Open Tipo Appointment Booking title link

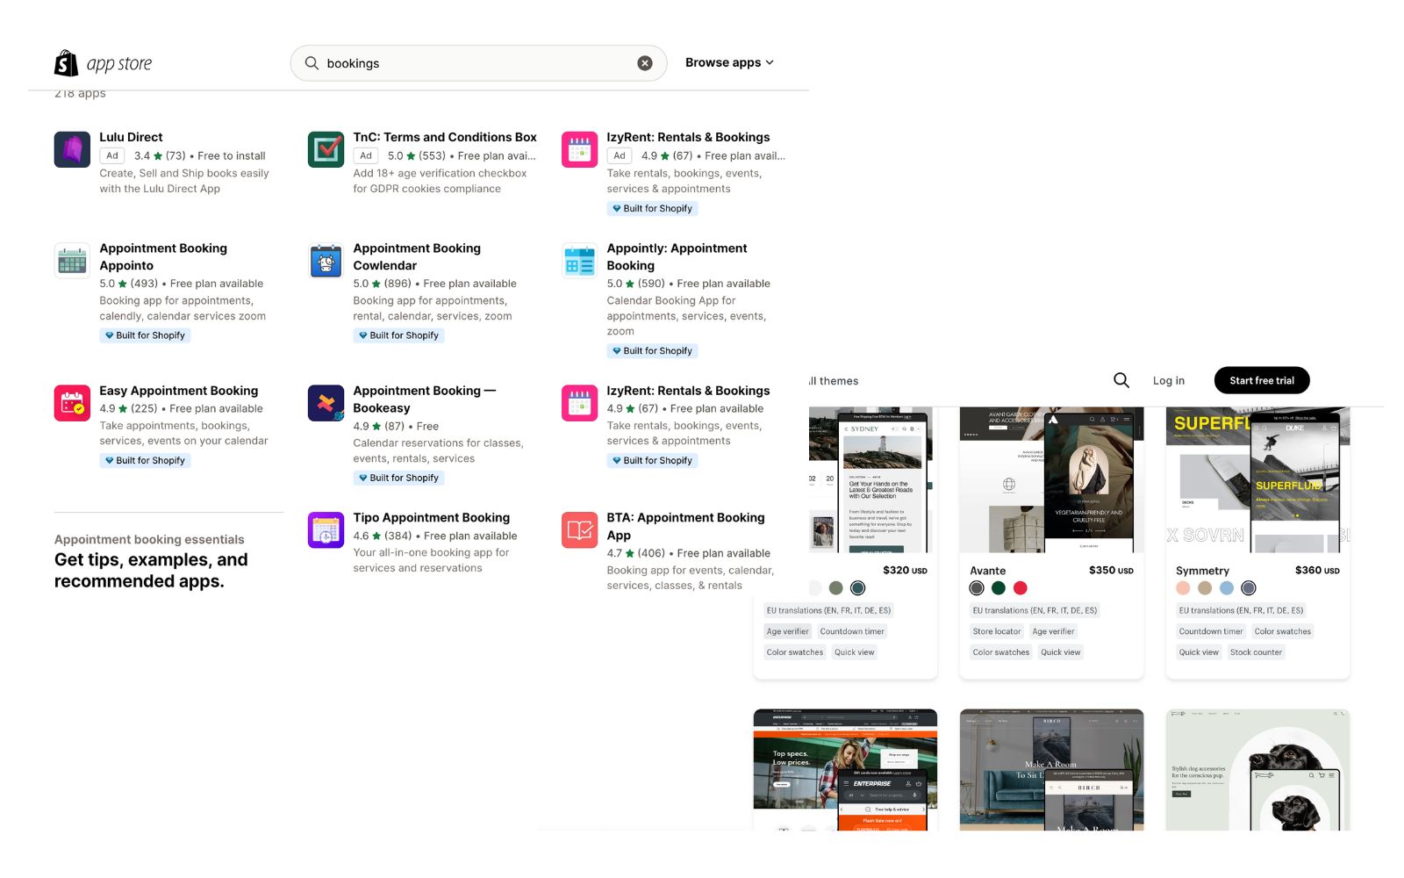pyautogui.click(x=431, y=518)
